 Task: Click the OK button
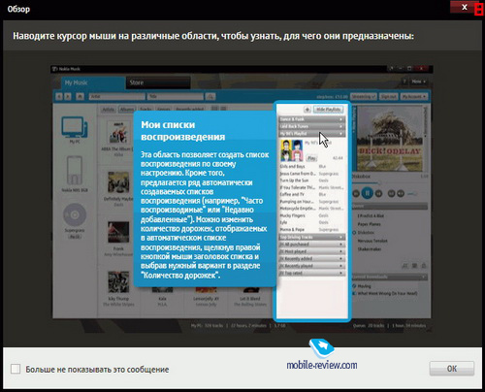pos(452,369)
